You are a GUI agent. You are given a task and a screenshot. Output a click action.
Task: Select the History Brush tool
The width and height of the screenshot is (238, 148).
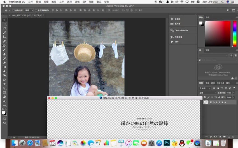(x=4, y=58)
